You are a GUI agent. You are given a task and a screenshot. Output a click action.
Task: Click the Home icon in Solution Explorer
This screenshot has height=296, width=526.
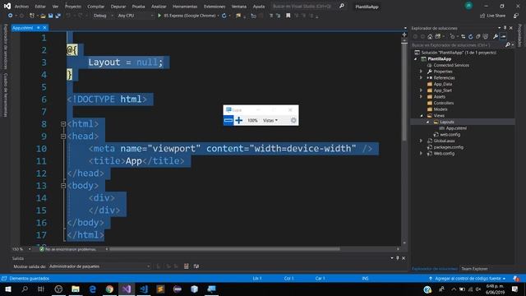[430, 36]
